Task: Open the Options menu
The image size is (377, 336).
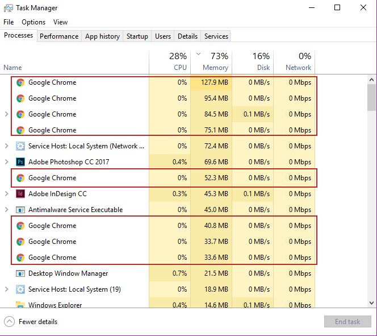Action: coord(33,22)
